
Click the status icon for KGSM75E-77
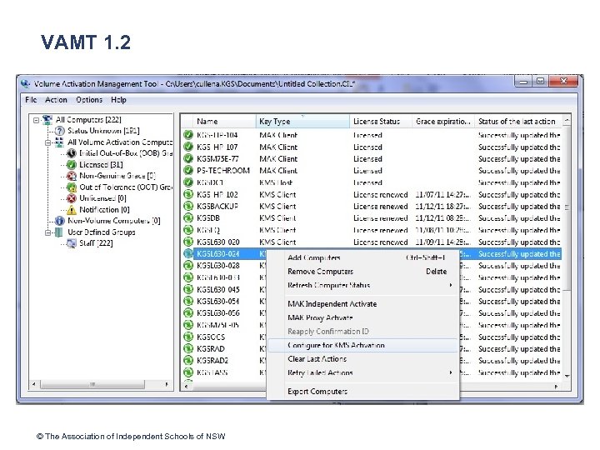(187, 159)
